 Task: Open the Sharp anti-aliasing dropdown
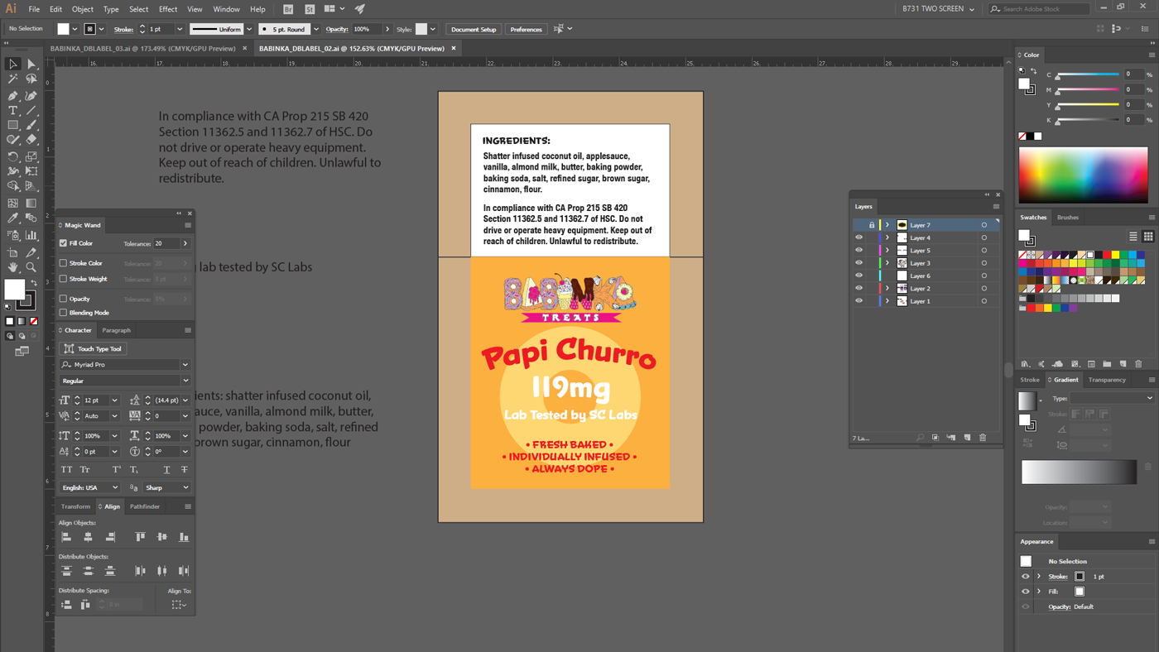[166, 487]
